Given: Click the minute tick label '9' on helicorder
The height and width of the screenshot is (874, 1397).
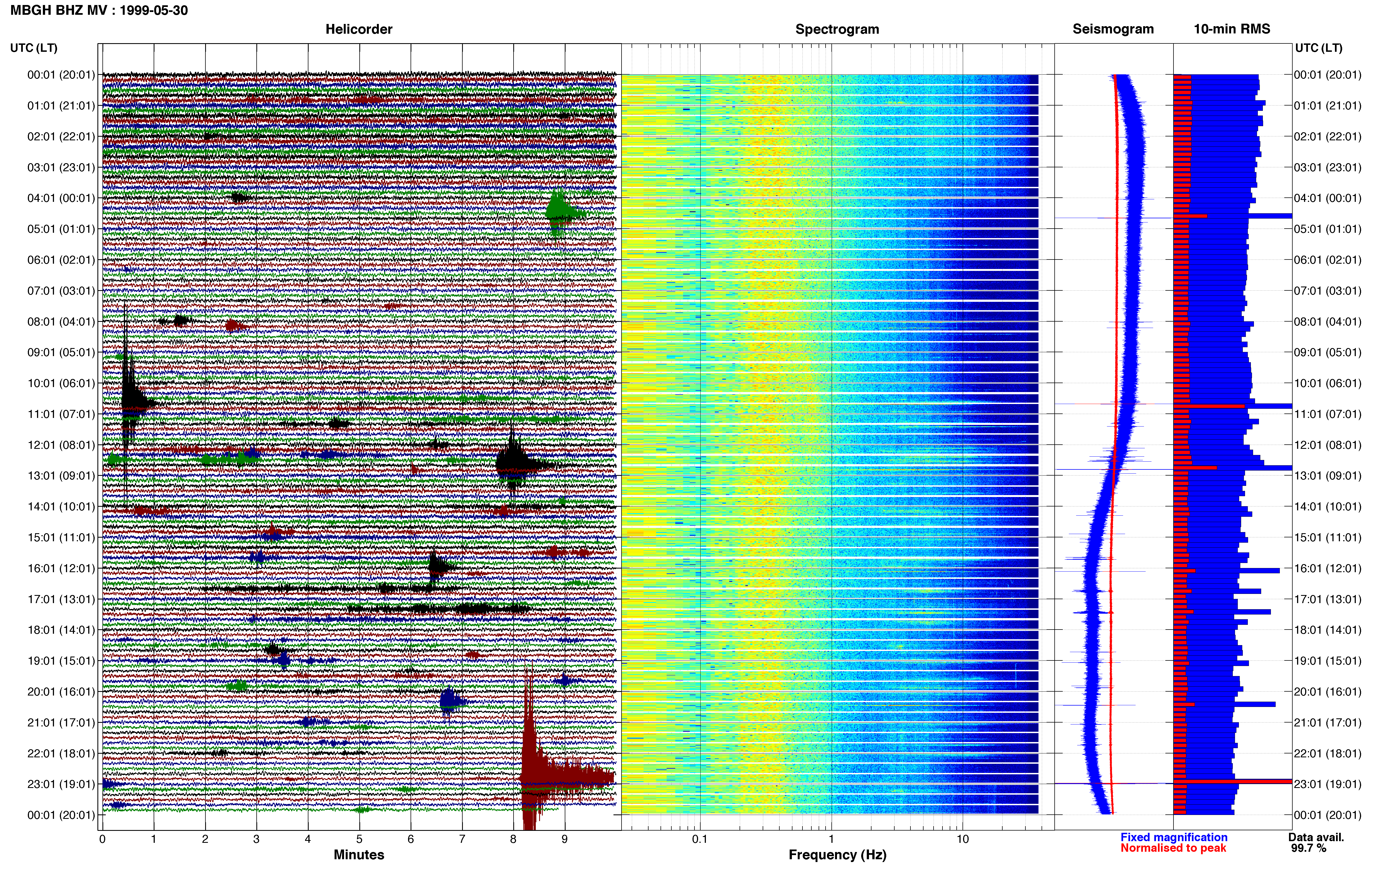Looking at the screenshot, I should click(x=564, y=839).
